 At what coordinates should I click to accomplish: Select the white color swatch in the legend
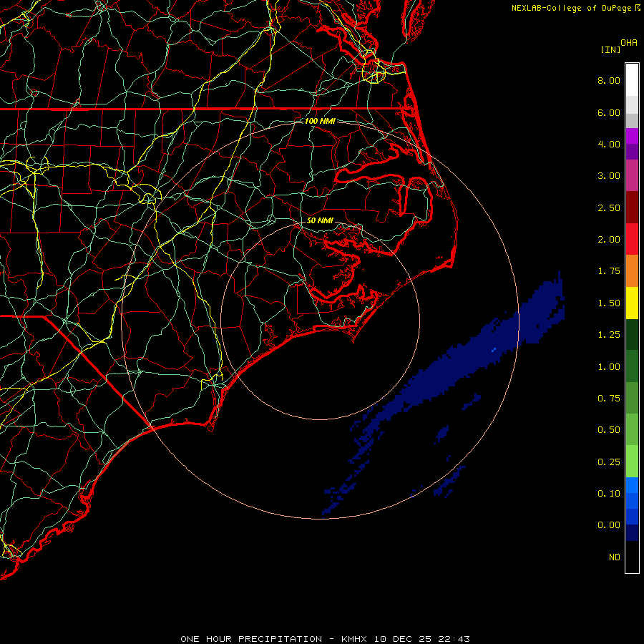(x=632, y=79)
